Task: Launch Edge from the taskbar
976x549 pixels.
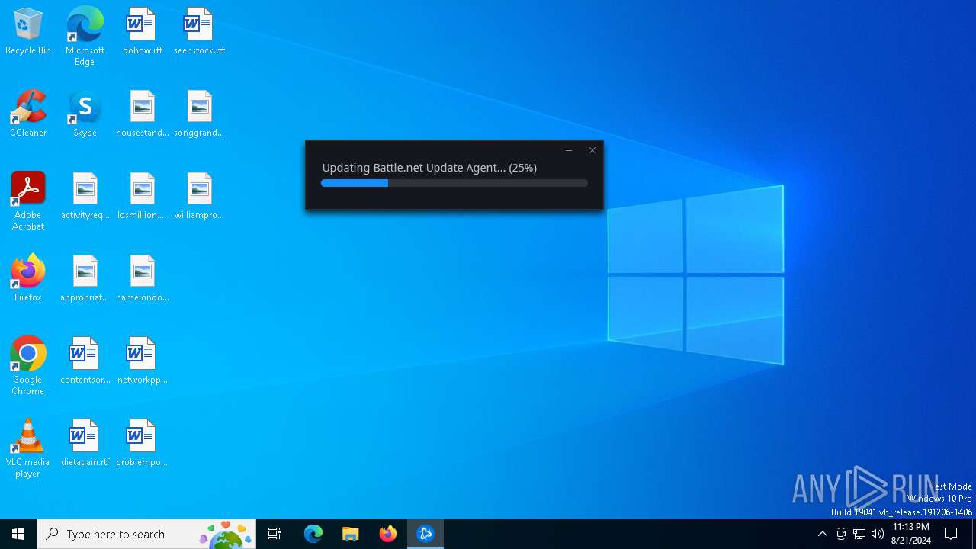Action: pos(313,534)
